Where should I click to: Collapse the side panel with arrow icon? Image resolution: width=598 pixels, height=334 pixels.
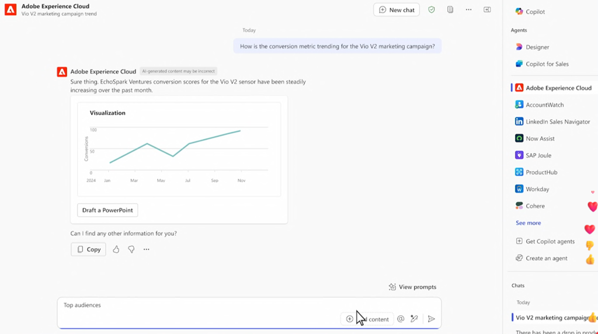pos(487,10)
